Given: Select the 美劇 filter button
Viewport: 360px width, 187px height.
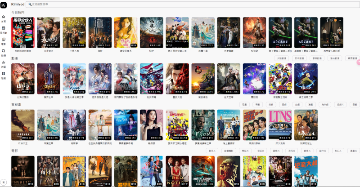Looking at the screenshot, I should click(x=271, y=104).
